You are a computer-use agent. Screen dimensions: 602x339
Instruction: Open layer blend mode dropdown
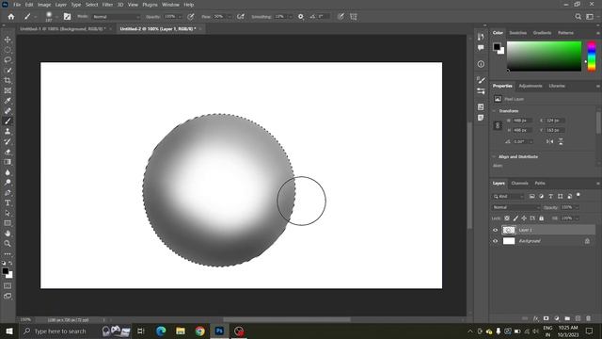515,207
